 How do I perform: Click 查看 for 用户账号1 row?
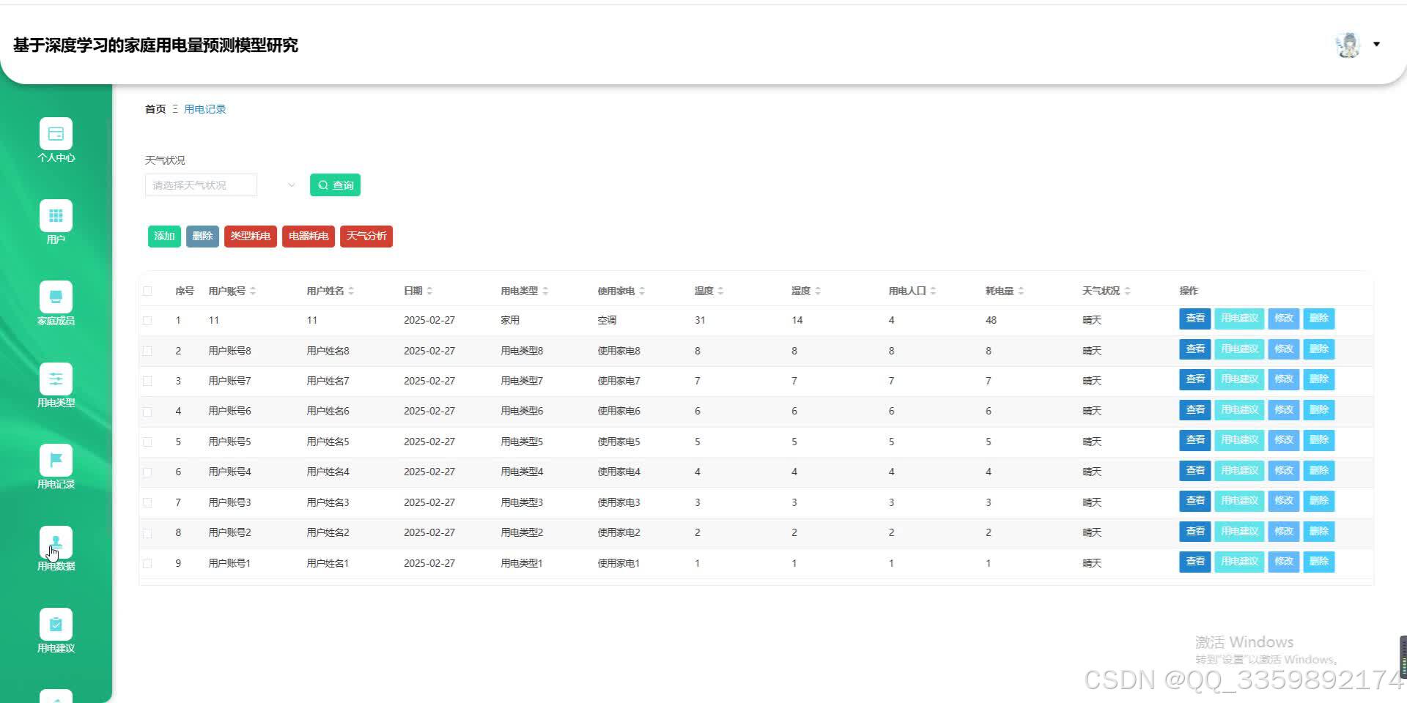[x=1195, y=562]
